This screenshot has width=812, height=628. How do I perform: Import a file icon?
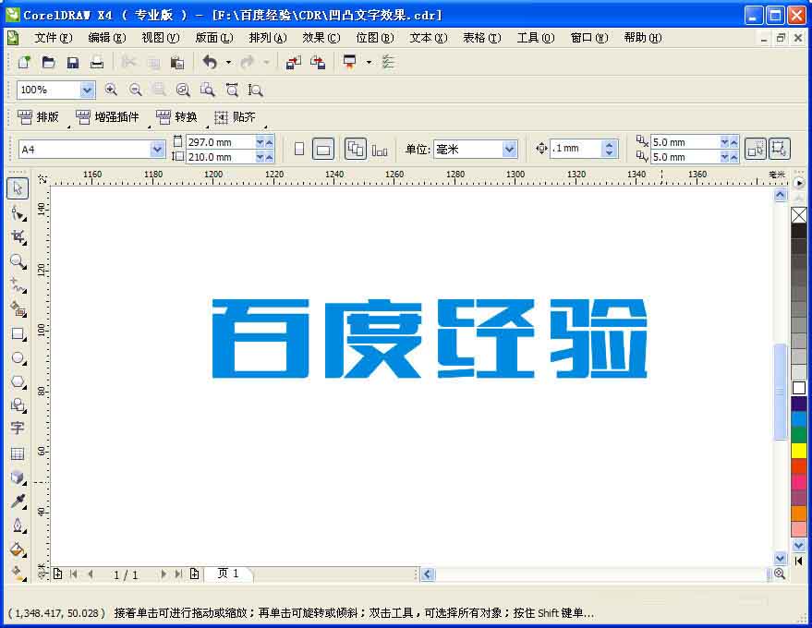coord(294,63)
